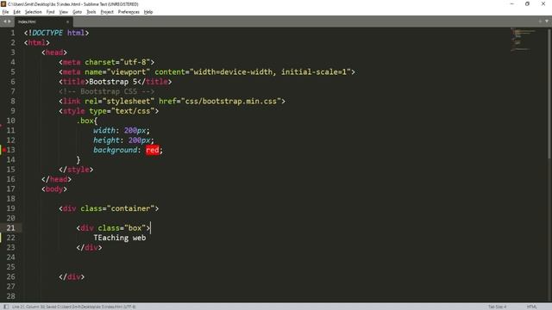Screen dimensions: 552x310
Task: Click the red color value highlight
Action: pos(153,150)
